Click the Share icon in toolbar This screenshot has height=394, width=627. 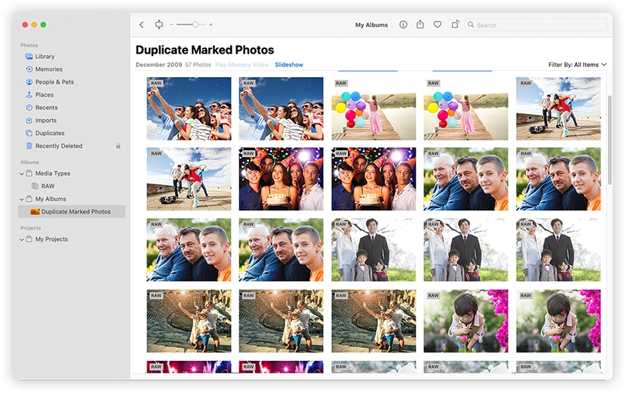click(420, 25)
